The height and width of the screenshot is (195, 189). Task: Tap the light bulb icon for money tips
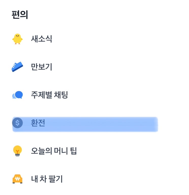[17, 151]
